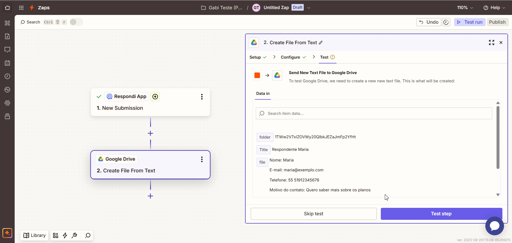The width and height of the screenshot is (512, 243).
Task: Click the Zaps lightning logo
Action: coord(32,8)
